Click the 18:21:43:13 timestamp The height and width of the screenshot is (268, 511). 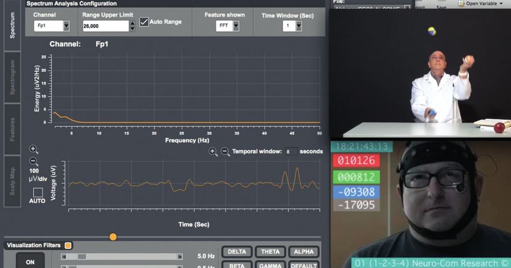pyautogui.click(x=362, y=146)
